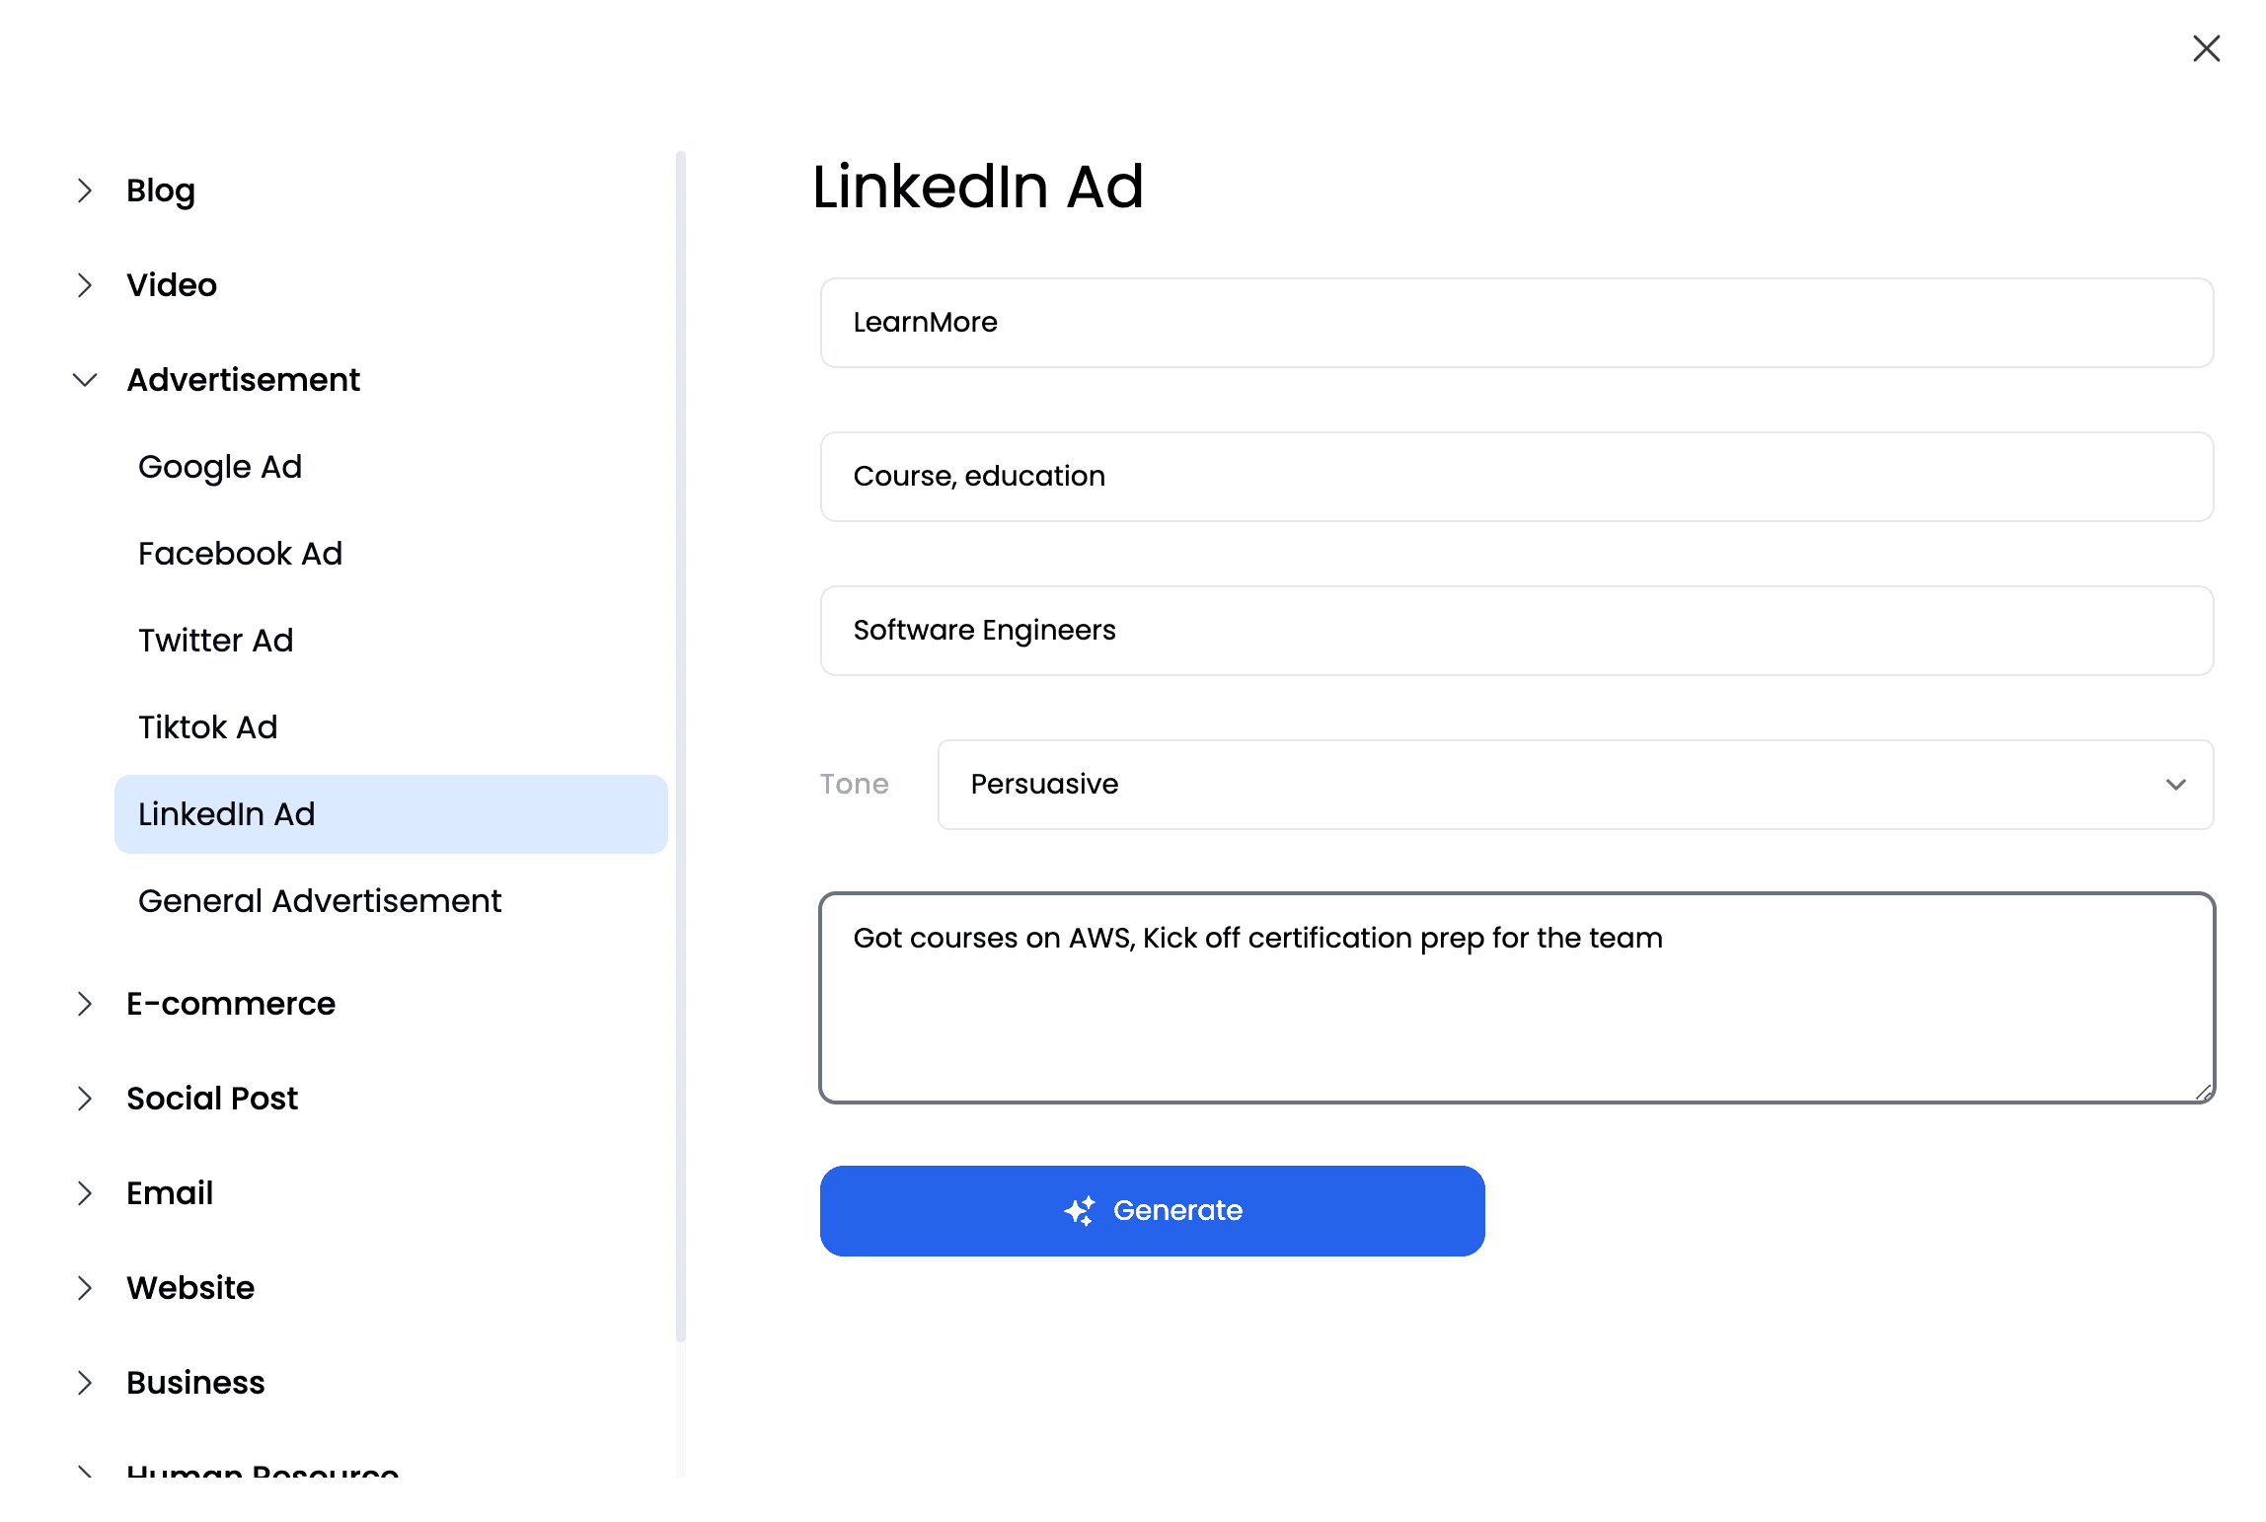Expand the Blog section
2266x1522 pixels.
[x=83, y=190]
